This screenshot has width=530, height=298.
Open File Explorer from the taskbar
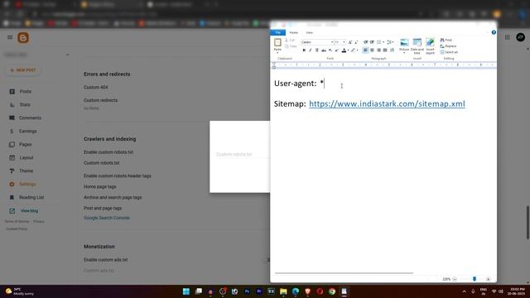283,291
